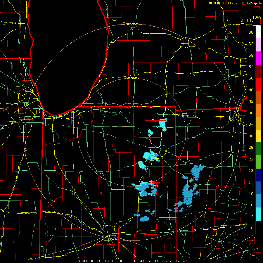Click the legend value '66'

[x=251, y=32]
